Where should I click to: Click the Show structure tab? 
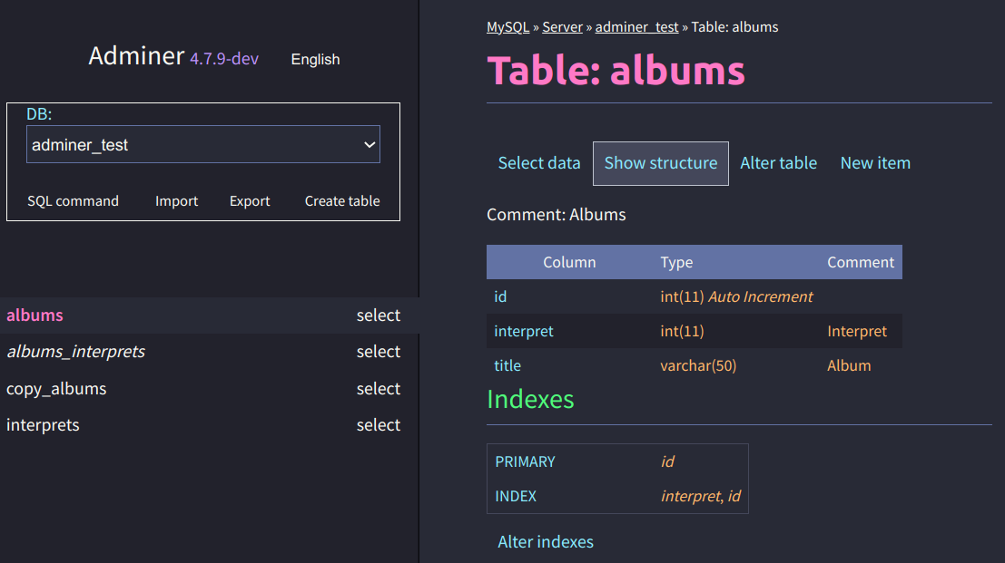[660, 162]
